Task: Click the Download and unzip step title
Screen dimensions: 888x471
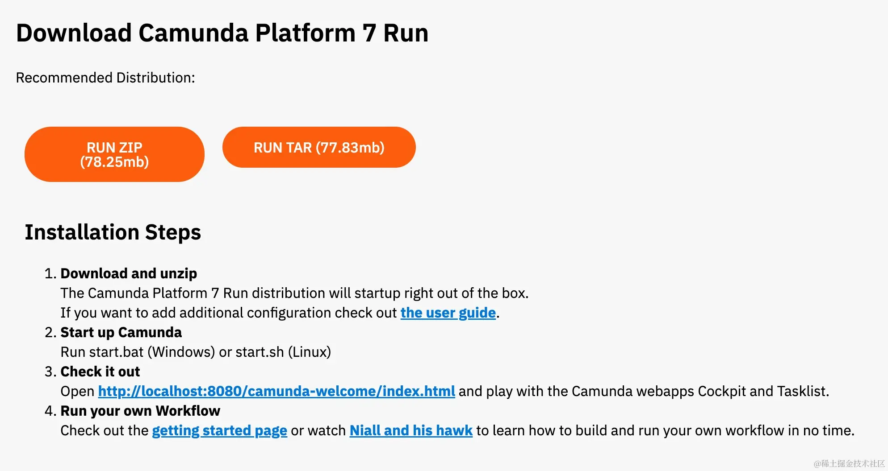Action: tap(129, 273)
